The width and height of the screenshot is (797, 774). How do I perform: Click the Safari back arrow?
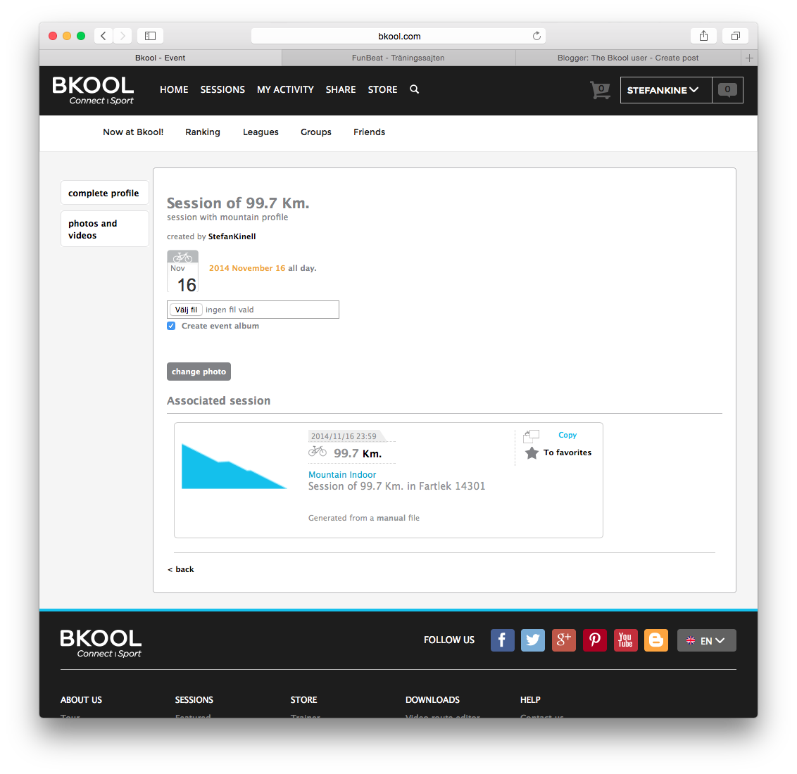103,36
